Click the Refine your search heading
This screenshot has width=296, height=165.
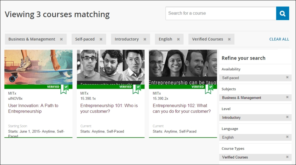[x=244, y=58]
